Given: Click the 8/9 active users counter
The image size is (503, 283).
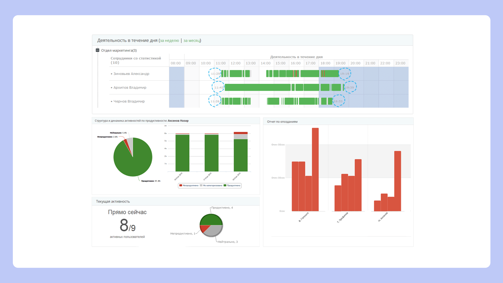Looking at the screenshot, I should pyautogui.click(x=127, y=226).
